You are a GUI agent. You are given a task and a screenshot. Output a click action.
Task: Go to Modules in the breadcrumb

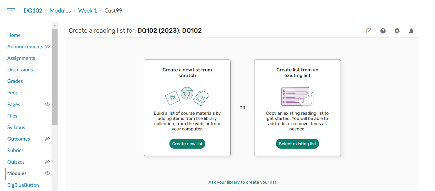[x=60, y=11]
